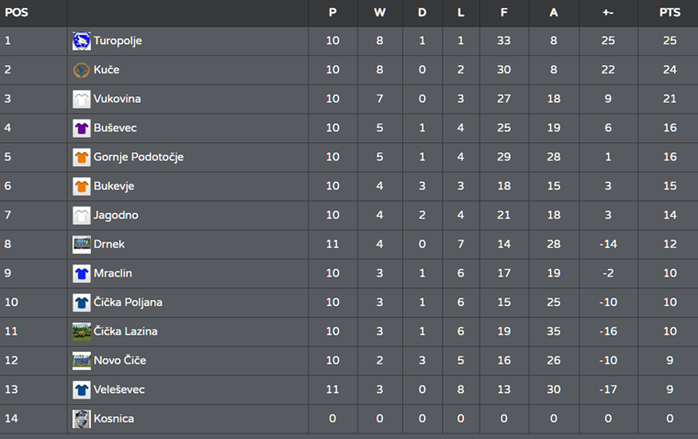Select Buševec's purple shirt icon
The height and width of the screenshot is (439, 698).
click(x=82, y=129)
